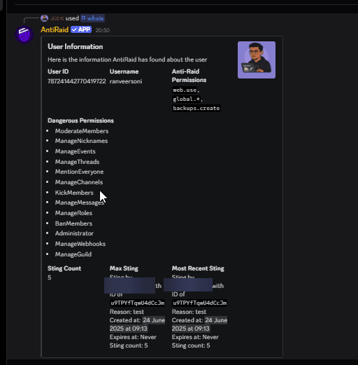The image size is (358, 365).
Task: Click the whois command link
Action: 92,18
